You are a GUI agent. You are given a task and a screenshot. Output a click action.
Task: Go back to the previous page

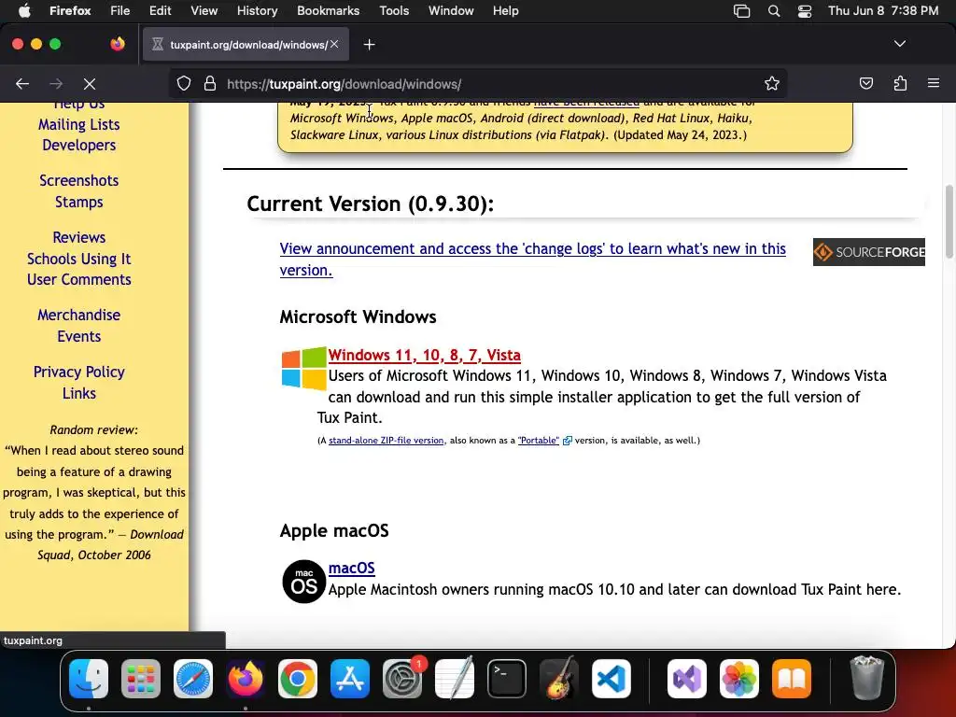click(22, 84)
